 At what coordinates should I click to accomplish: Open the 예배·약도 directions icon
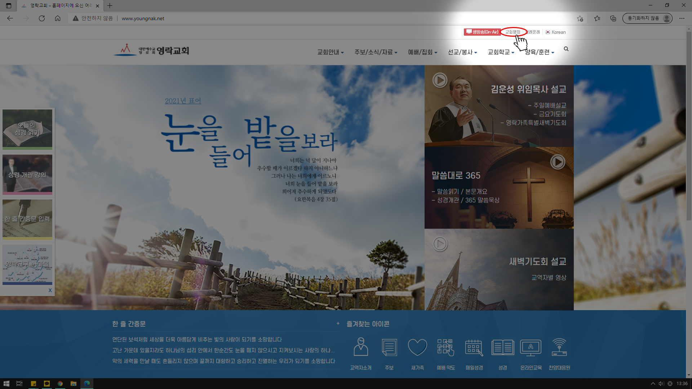coord(446,347)
